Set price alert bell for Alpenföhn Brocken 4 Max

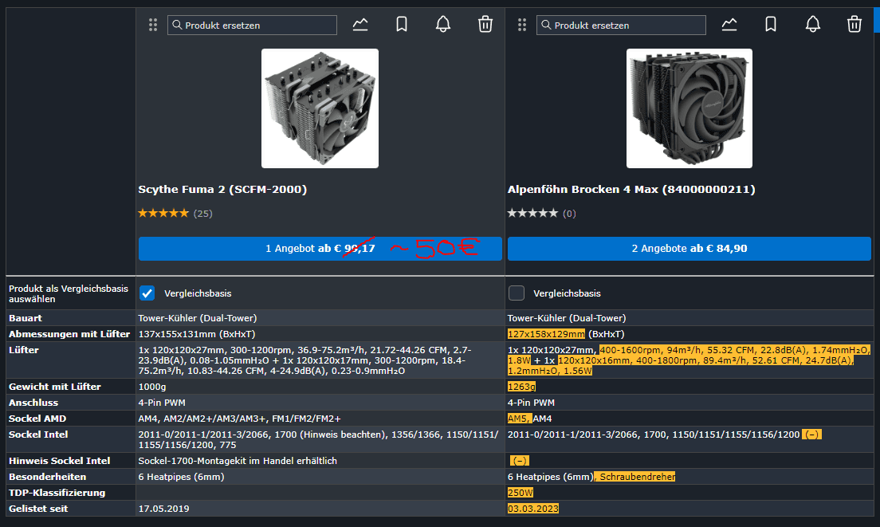(x=813, y=25)
